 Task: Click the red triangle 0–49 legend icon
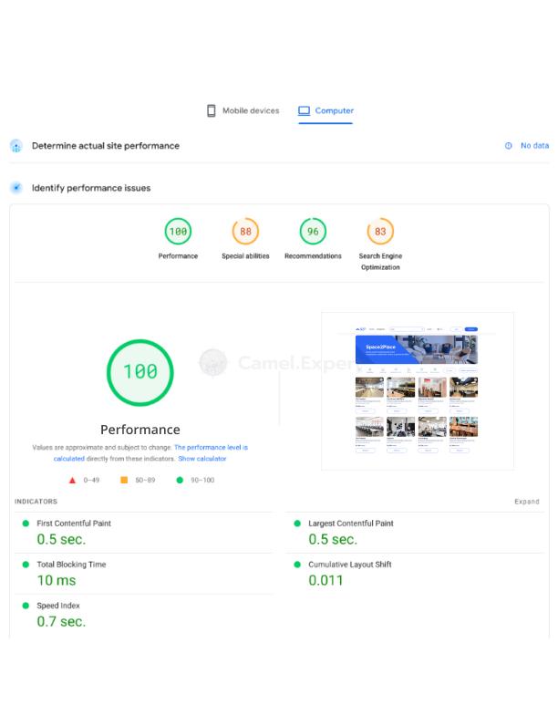coord(73,480)
